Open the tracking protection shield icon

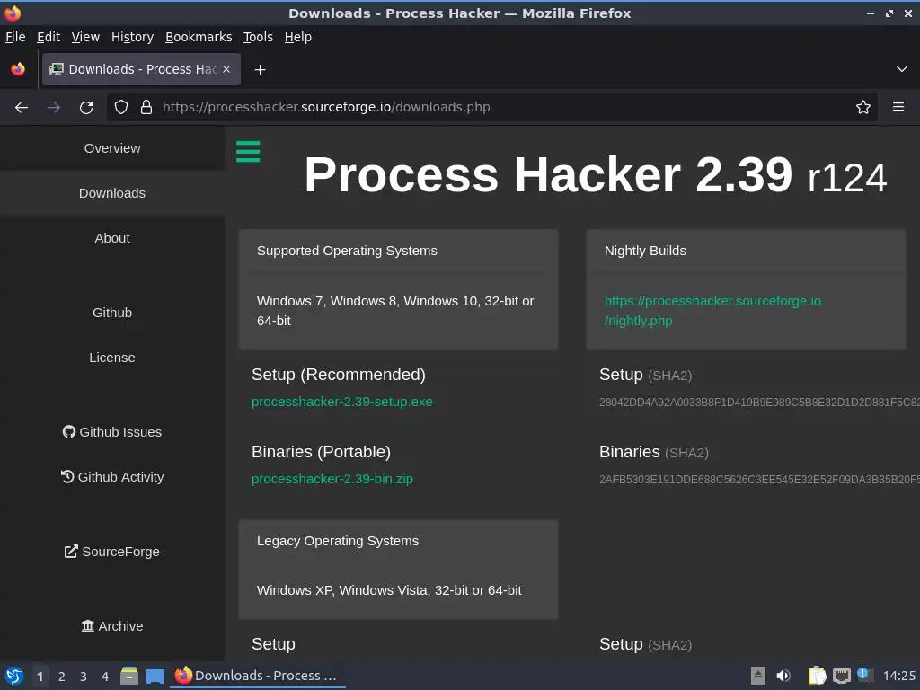[x=121, y=107]
